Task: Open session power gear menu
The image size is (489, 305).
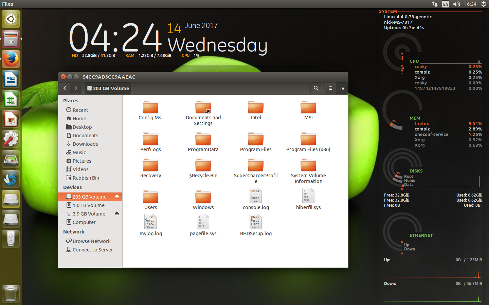Action: point(484,4)
